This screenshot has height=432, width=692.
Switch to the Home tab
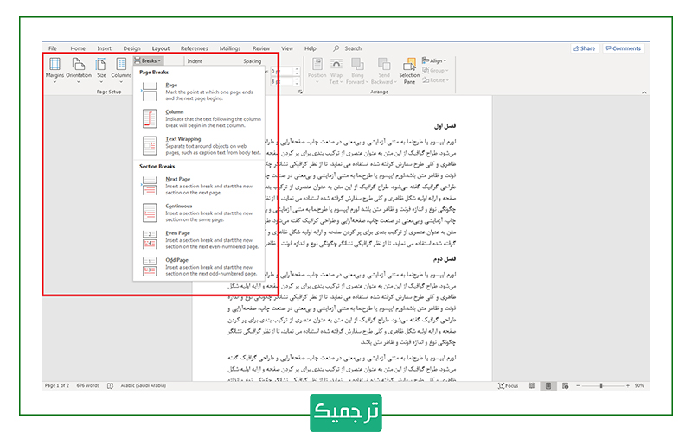[x=78, y=48]
